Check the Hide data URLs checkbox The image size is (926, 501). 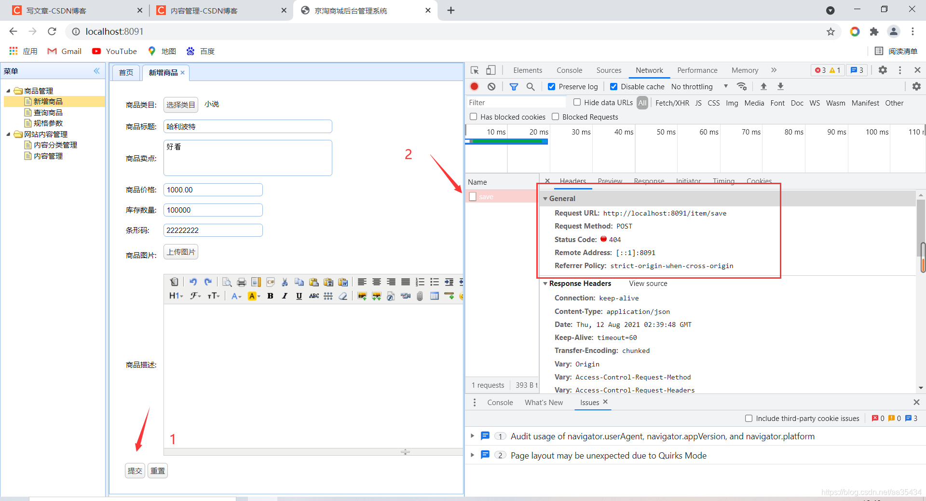point(577,102)
